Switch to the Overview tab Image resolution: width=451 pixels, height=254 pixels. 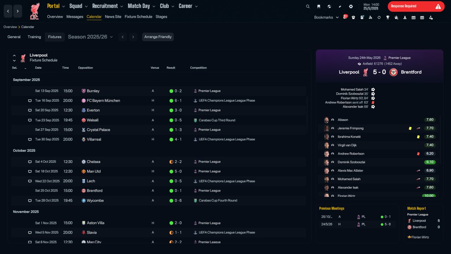pyautogui.click(x=55, y=17)
